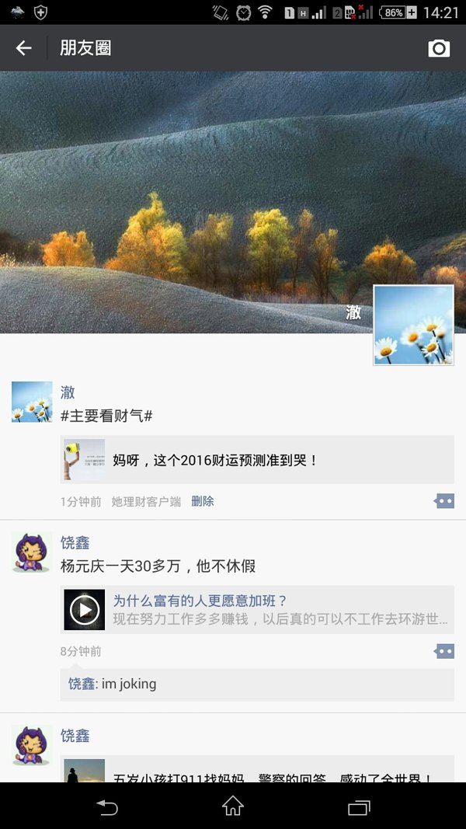This screenshot has height=829, width=466.
Task: Tap Android home button
Action: click(232, 806)
